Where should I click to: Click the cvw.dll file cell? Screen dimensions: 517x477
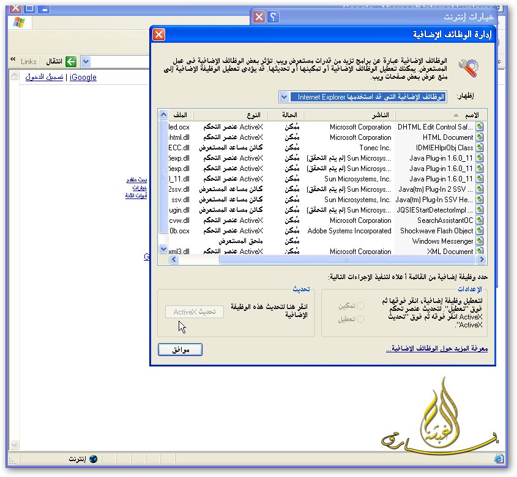tap(179, 220)
